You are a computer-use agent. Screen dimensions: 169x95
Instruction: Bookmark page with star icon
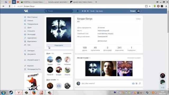(x=150, y=6)
